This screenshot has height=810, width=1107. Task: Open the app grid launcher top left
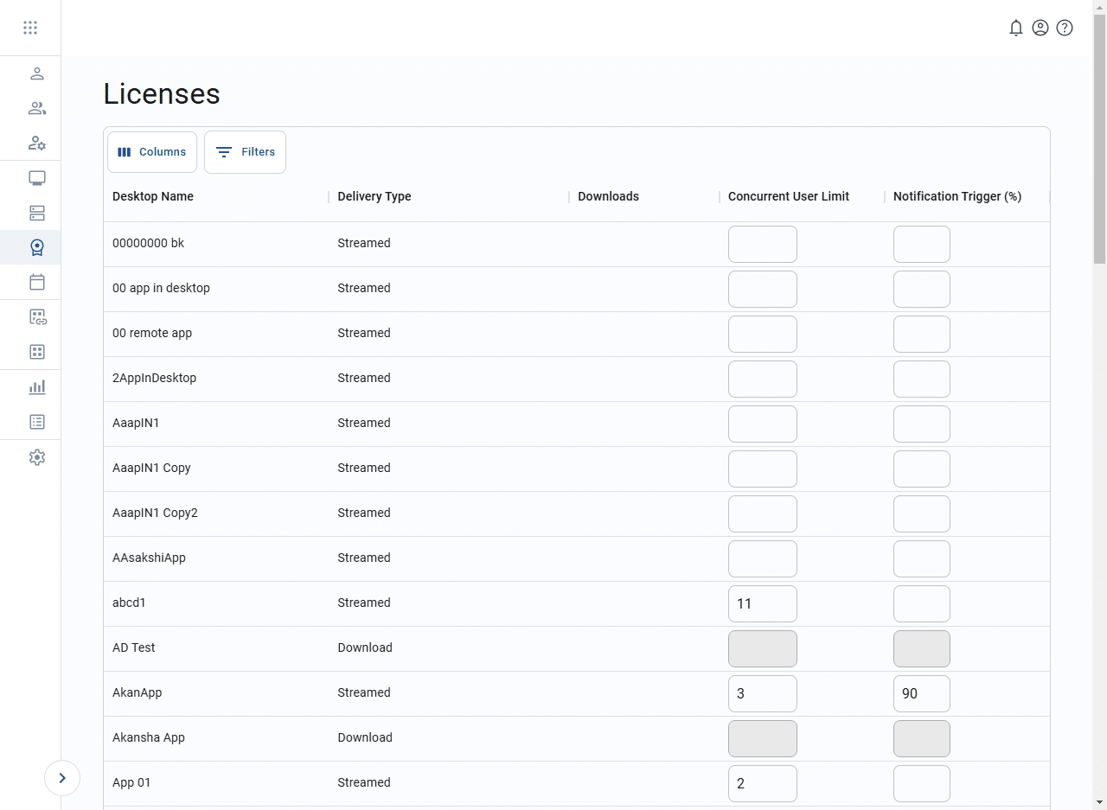30,28
